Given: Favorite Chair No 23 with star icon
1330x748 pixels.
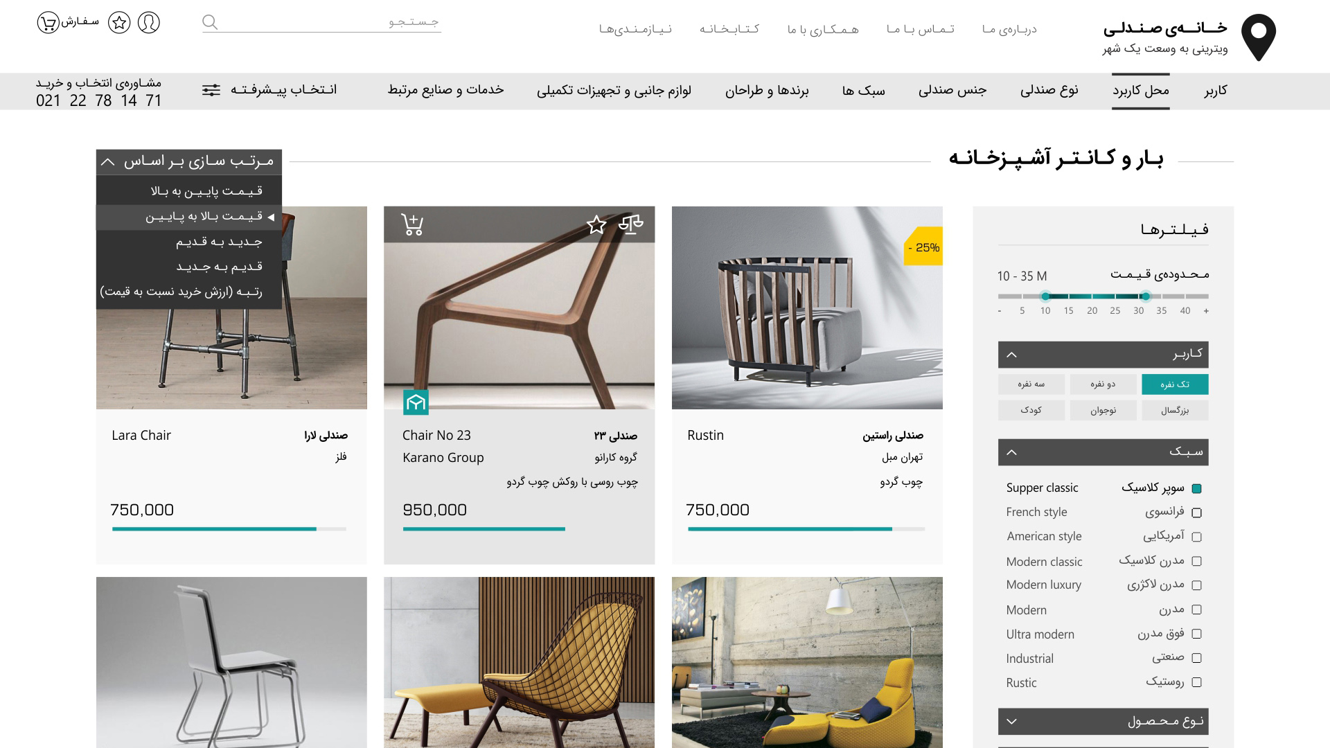Looking at the screenshot, I should click(596, 224).
